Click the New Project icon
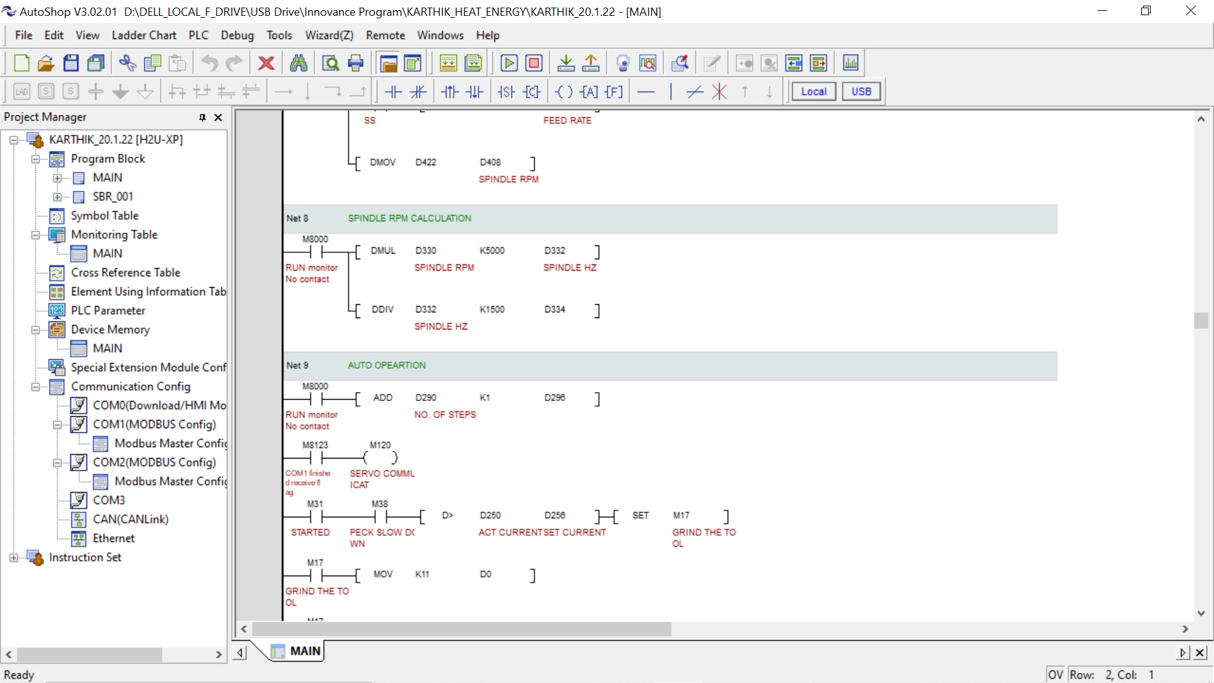 click(21, 63)
